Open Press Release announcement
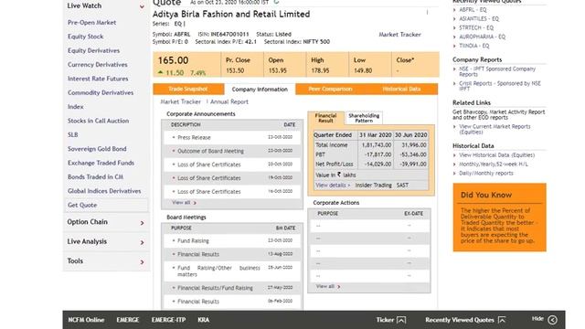Image resolution: width=585 pixels, height=329 pixels. 194,137
